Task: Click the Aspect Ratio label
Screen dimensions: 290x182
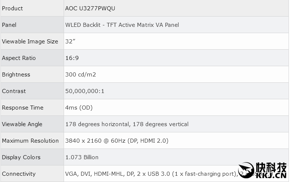Action: (19, 58)
